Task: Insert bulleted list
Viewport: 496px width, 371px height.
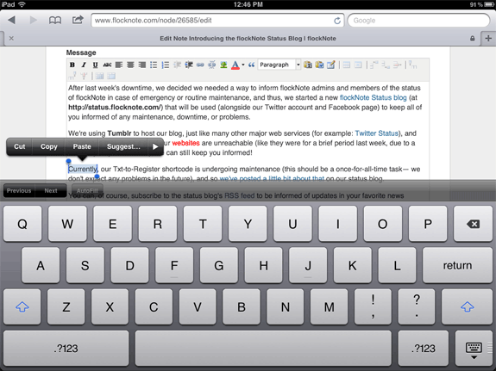Action: [x=154, y=65]
